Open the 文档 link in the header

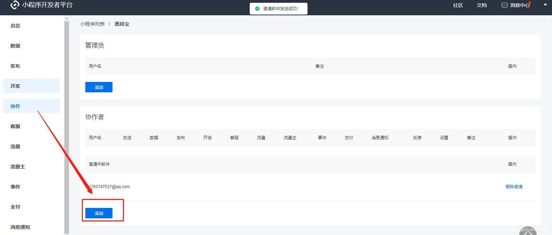[482, 5]
